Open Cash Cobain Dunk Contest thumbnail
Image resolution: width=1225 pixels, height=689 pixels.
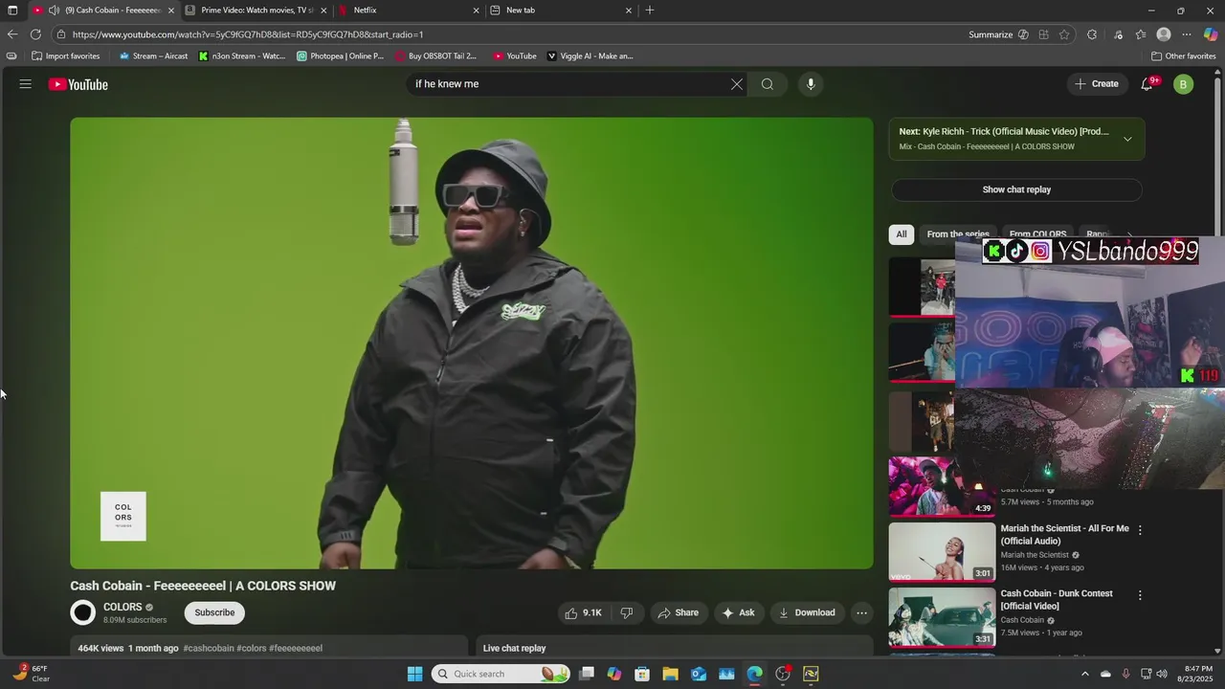click(942, 616)
